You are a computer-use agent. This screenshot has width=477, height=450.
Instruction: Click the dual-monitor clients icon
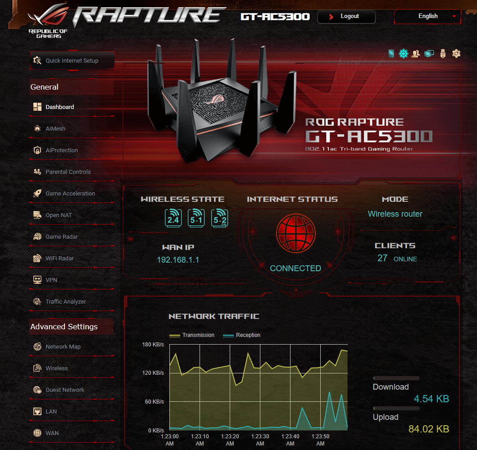(429, 54)
